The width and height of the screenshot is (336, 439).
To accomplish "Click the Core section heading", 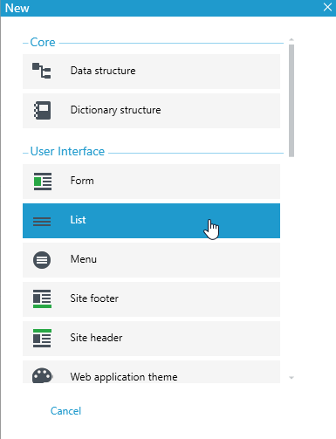I will pyautogui.click(x=43, y=43).
